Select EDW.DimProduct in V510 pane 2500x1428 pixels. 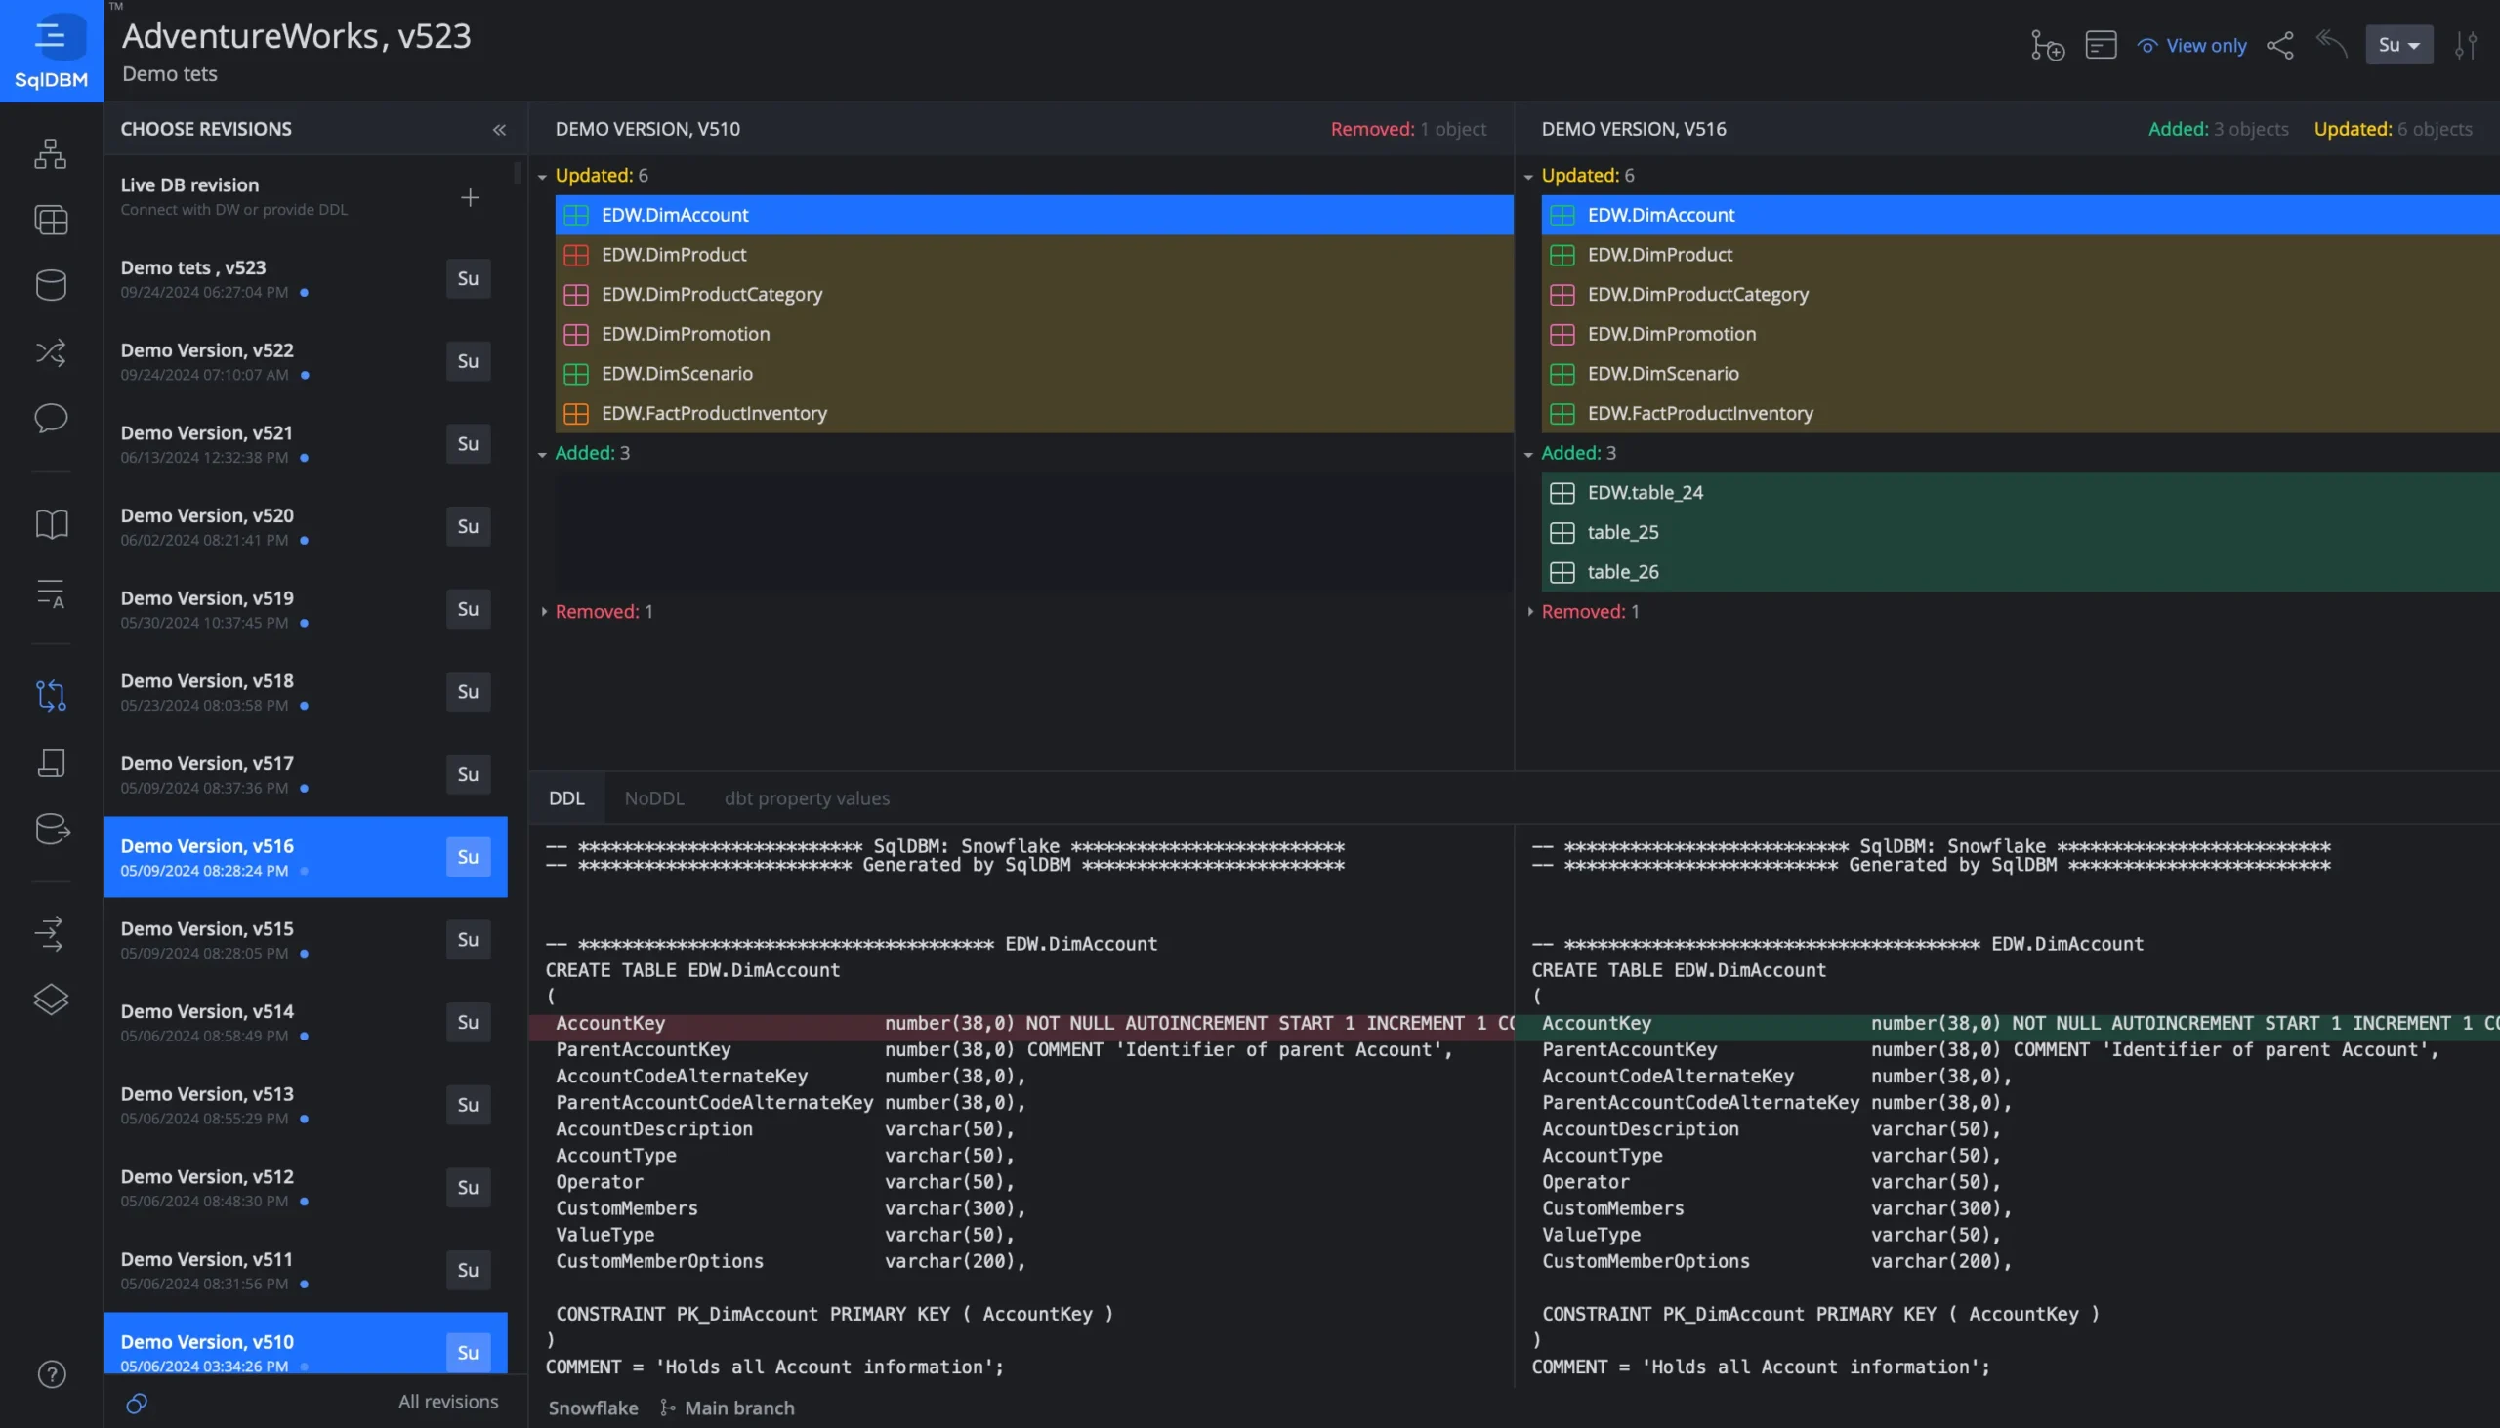tap(1034, 255)
